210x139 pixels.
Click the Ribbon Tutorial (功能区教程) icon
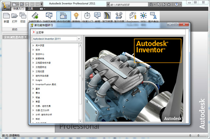(49, 16)
